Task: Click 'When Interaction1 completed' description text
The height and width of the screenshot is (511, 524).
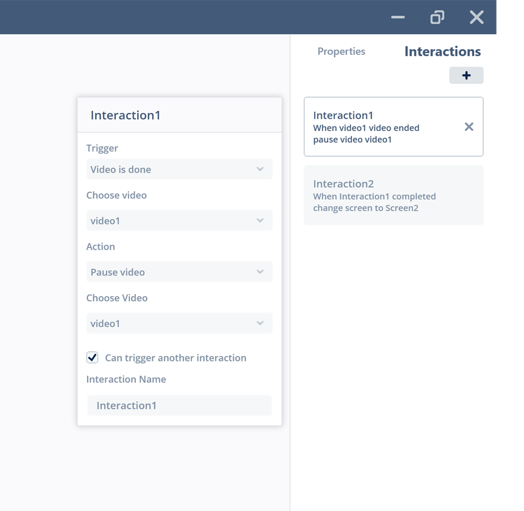Action: [x=375, y=196]
